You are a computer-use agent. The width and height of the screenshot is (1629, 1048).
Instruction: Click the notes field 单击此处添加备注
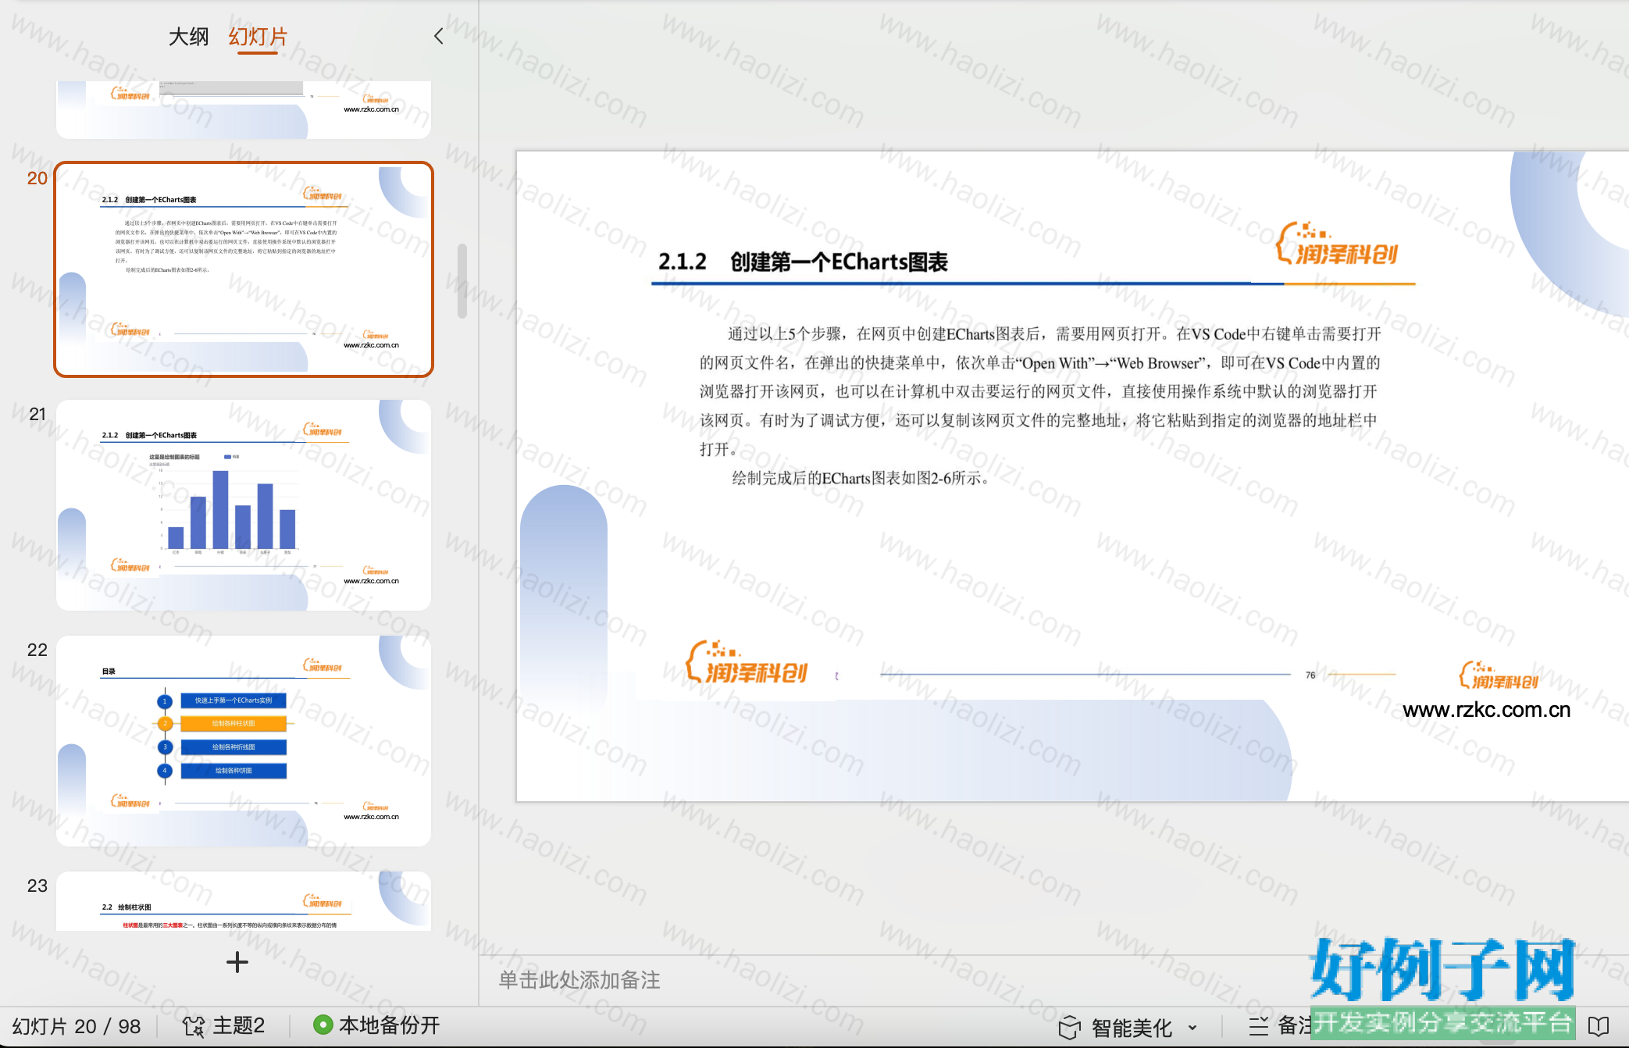(579, 980)
